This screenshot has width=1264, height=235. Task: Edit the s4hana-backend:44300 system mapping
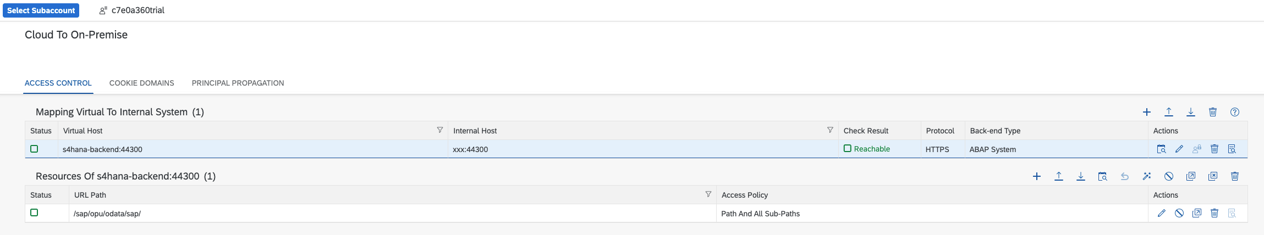(1179, 149)
